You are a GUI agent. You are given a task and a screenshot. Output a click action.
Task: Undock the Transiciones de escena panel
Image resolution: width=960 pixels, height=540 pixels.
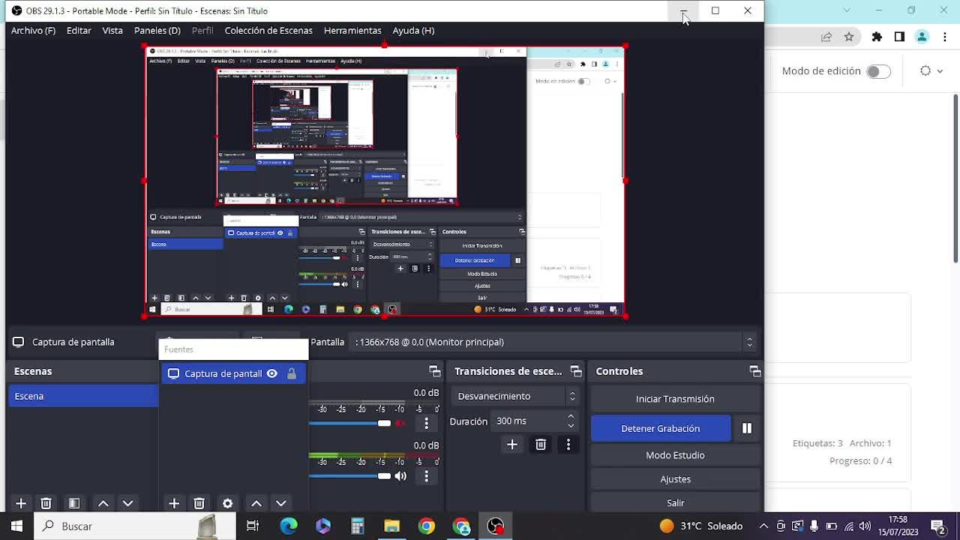576,371
